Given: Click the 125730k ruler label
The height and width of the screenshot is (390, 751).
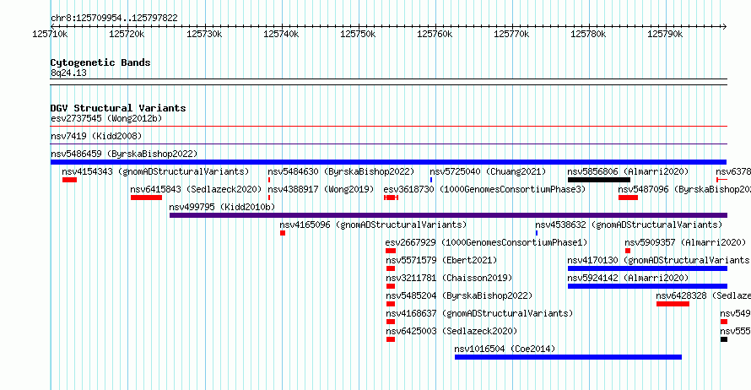Looking at the screenshot, I should point(204,34).
